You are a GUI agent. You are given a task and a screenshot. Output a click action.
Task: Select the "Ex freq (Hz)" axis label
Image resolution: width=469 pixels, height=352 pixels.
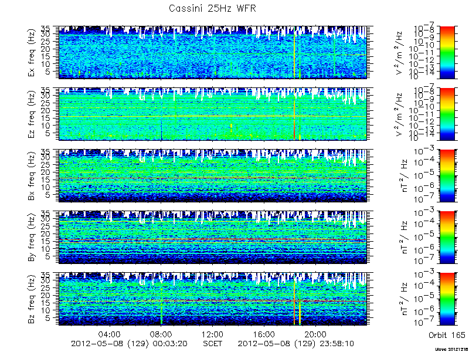click(32, 52)
